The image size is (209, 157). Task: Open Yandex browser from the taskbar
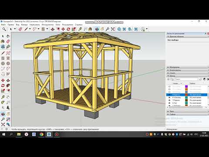click(x=27, y=134)
